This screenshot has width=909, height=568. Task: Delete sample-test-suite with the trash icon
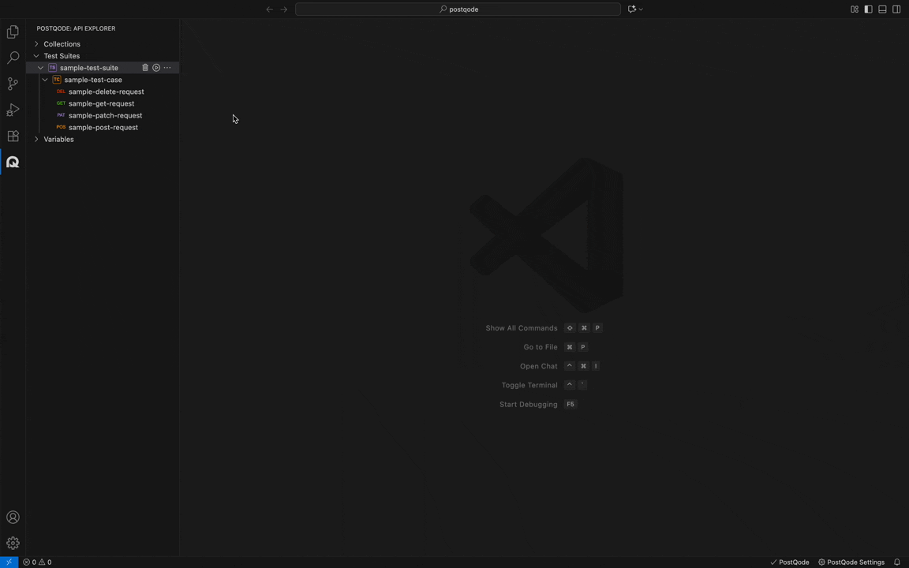144,68
